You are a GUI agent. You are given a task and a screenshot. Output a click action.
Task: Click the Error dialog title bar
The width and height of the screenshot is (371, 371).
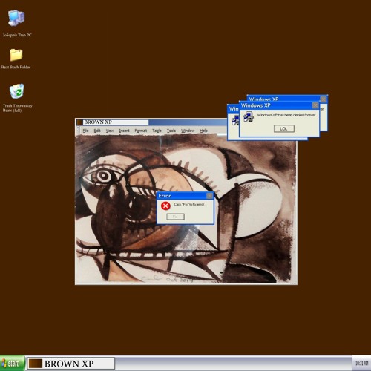[185, 196]
